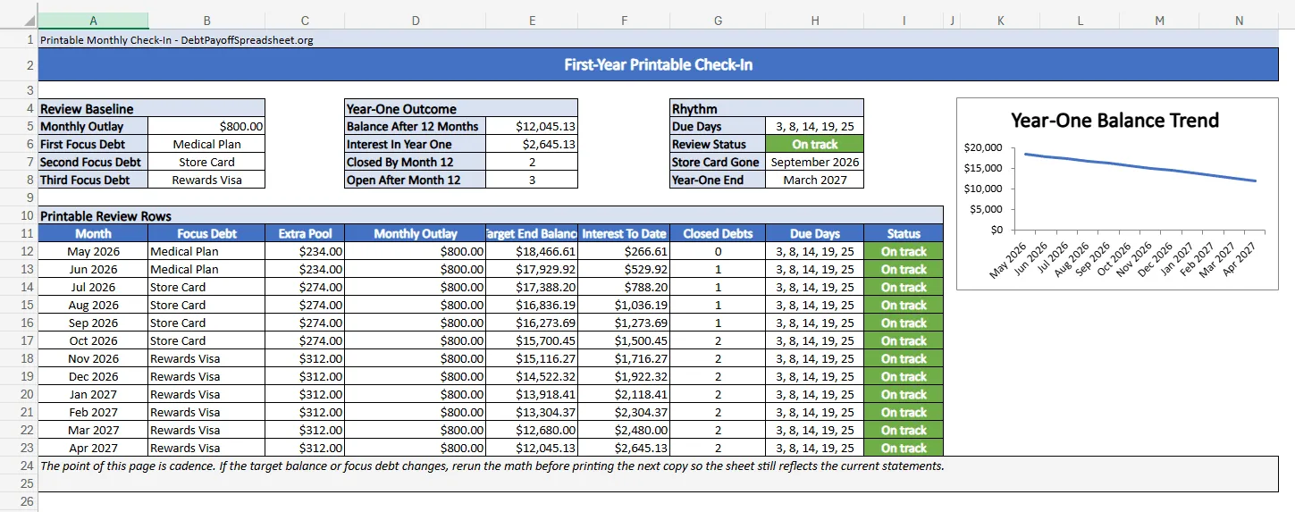Click the Rhythm section header
Screen dimensions: 1295x512
(x=767, y=108)
